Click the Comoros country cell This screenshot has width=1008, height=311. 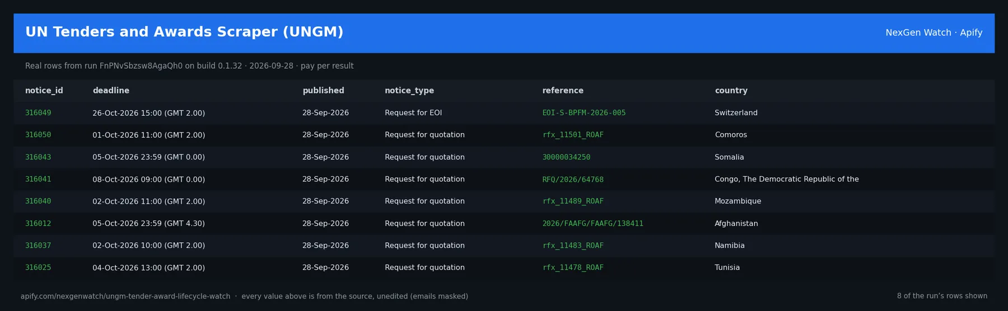(731, 135)
